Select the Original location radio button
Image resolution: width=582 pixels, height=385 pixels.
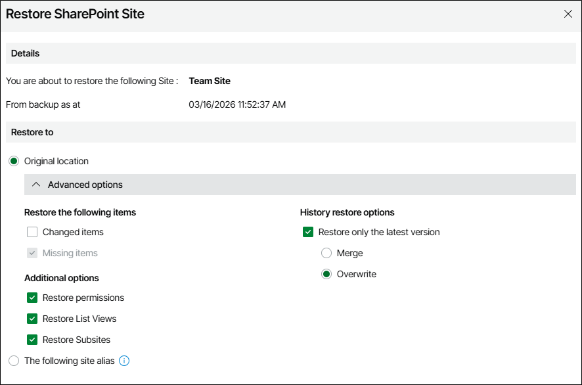coord(14,161)
